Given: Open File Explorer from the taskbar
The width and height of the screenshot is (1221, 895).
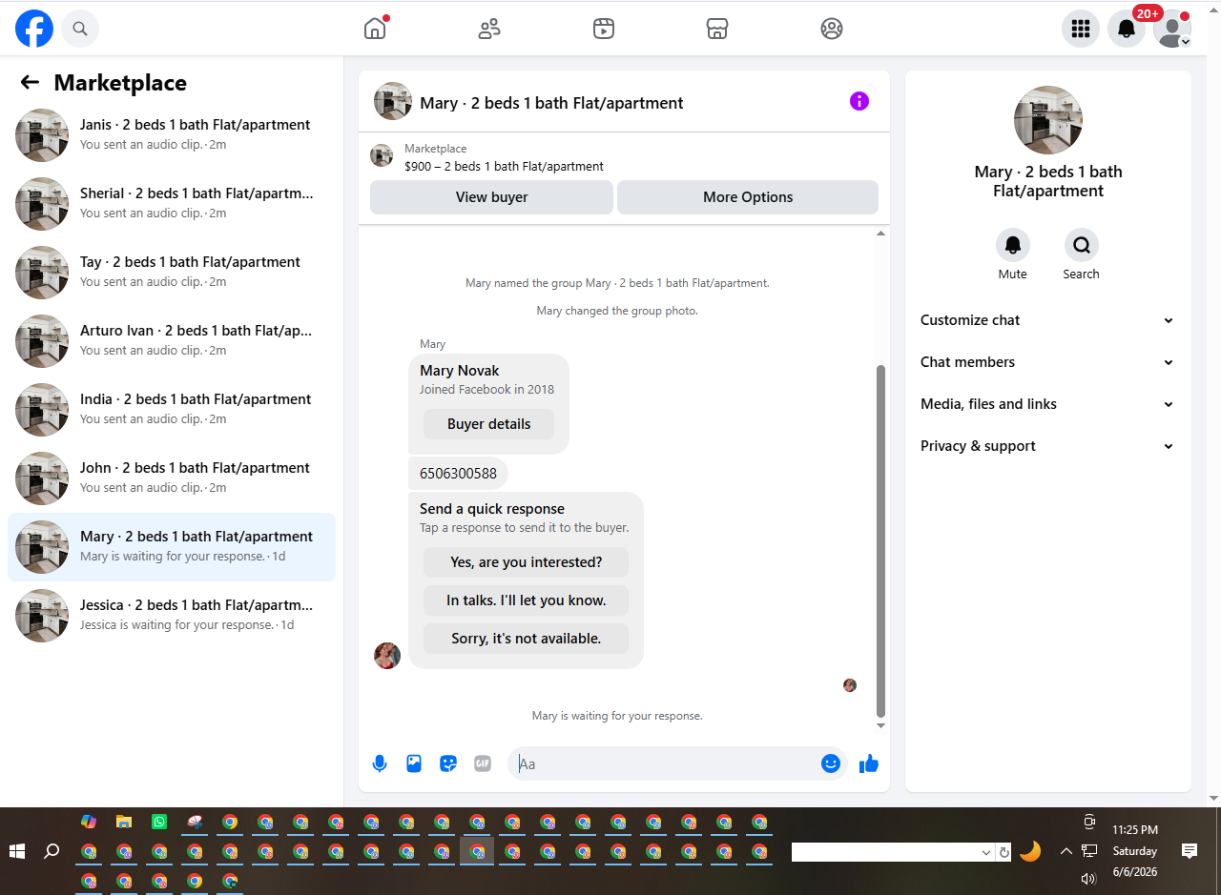Looking at the screenshot, I should click(x=124, y=822).
